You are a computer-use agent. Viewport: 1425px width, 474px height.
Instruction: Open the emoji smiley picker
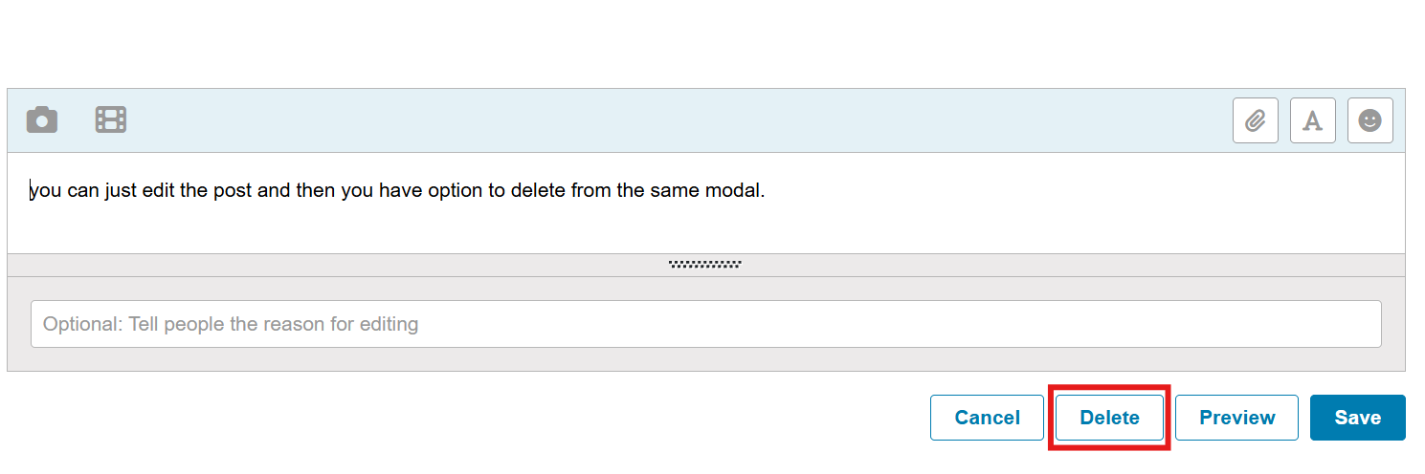point(1369,120)
